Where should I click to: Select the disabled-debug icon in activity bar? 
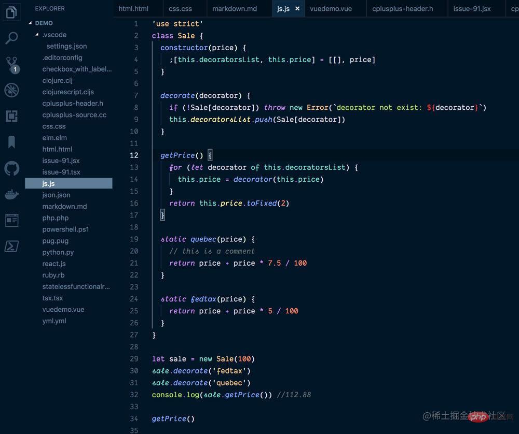(12, 90)
